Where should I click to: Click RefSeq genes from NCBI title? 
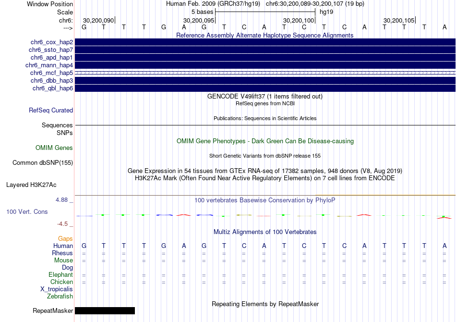click(x=265, y=103)
